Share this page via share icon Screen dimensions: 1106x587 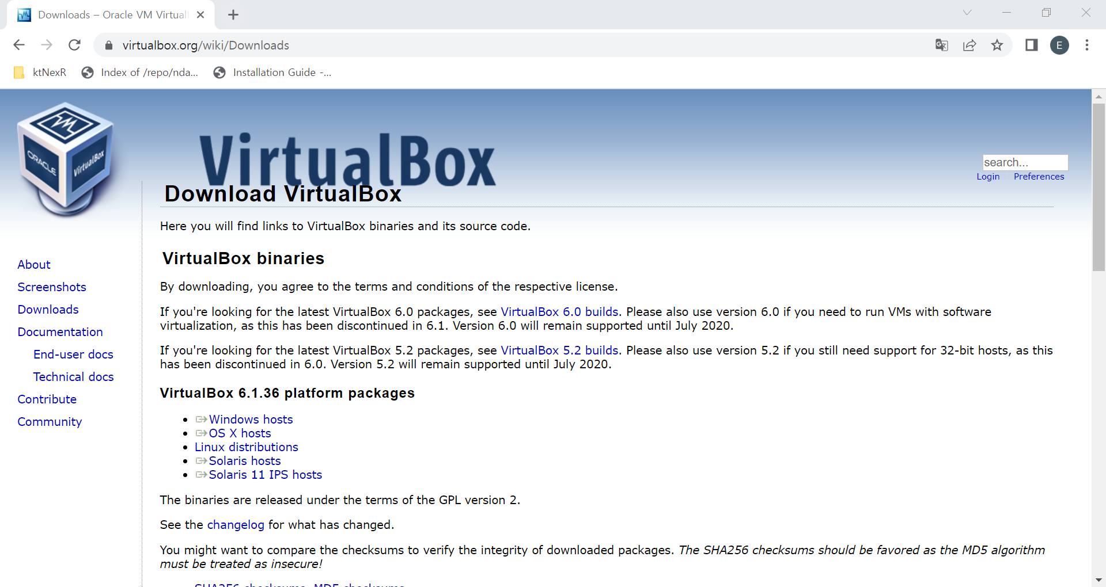point(969,45)
